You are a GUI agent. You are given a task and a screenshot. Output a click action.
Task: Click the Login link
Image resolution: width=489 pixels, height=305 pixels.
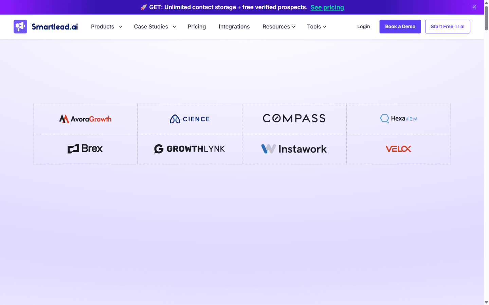363,26
